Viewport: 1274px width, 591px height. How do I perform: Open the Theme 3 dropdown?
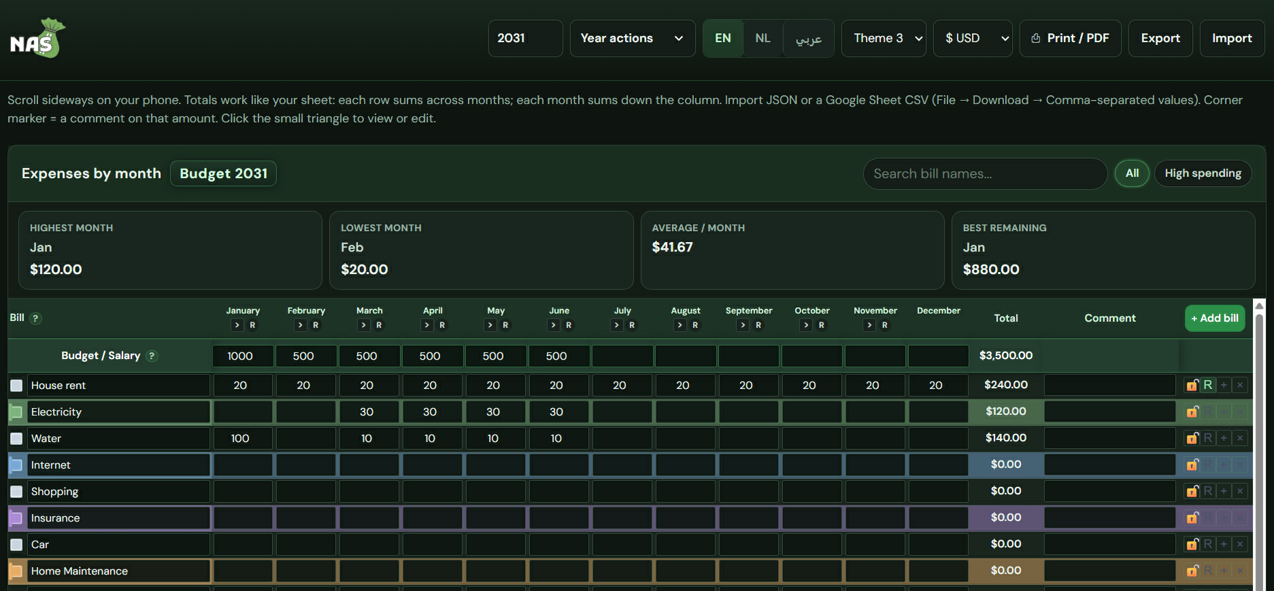[x=884, y=38]
